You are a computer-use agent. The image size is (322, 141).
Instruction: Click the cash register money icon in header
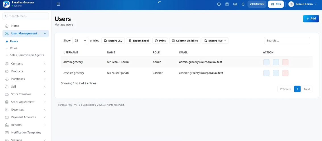(x=235, y=4)
